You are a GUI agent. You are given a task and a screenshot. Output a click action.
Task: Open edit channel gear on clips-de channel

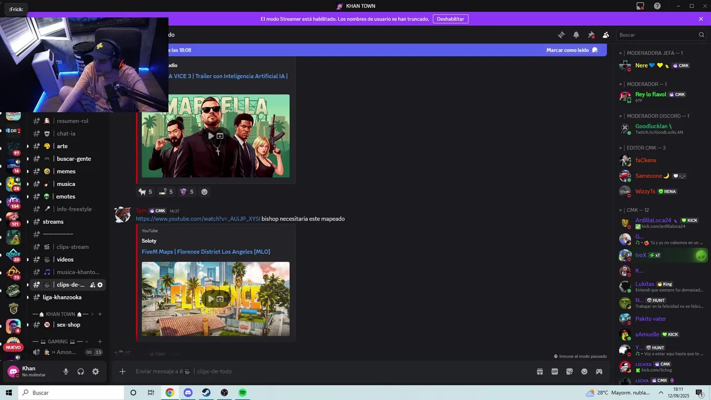pos(100,285)
